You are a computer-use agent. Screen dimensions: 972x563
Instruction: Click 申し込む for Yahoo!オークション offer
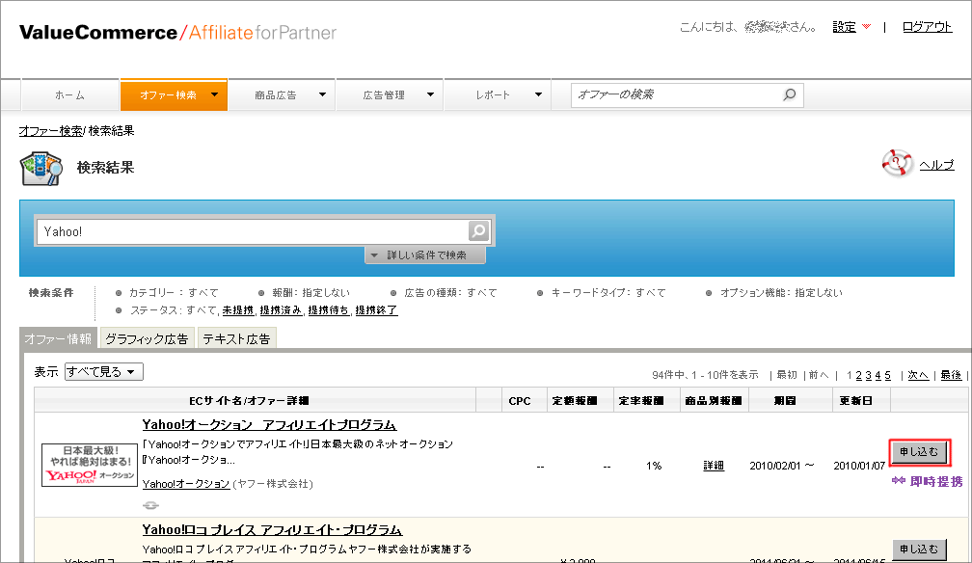919,452
